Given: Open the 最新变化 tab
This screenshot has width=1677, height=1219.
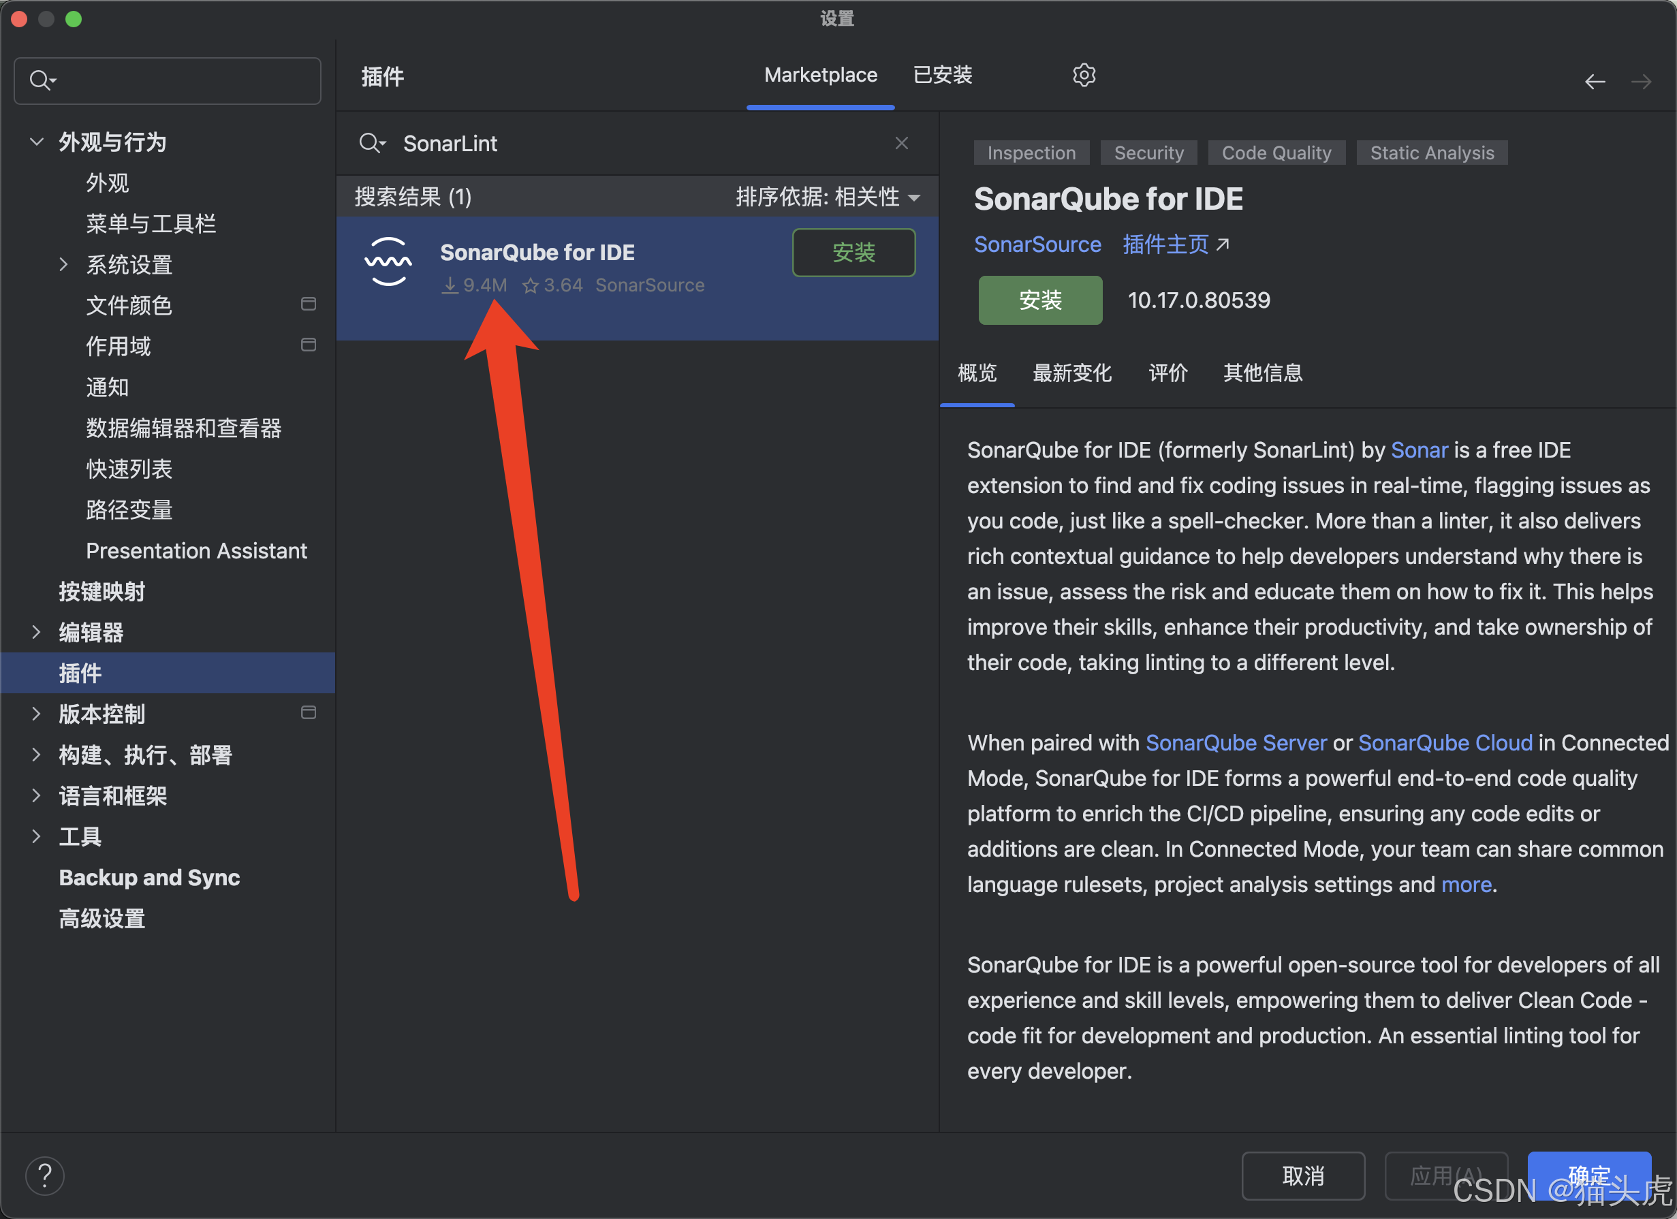Looking at the screenshot, I should [1071, 373].
